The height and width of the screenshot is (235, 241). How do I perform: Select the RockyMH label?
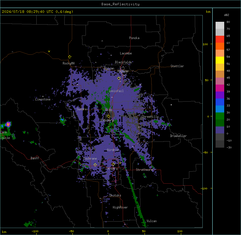[68, 63]
